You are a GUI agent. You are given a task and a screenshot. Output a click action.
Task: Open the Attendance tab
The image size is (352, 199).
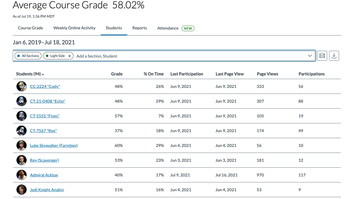[x=168, y=28]
